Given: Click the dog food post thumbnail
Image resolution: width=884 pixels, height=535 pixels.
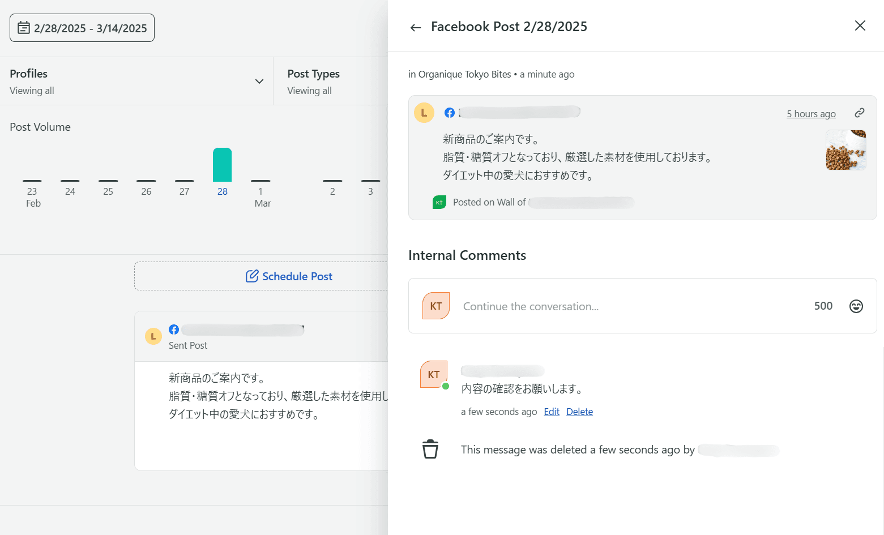Looking at the screenshot, I should coord(845,150).
